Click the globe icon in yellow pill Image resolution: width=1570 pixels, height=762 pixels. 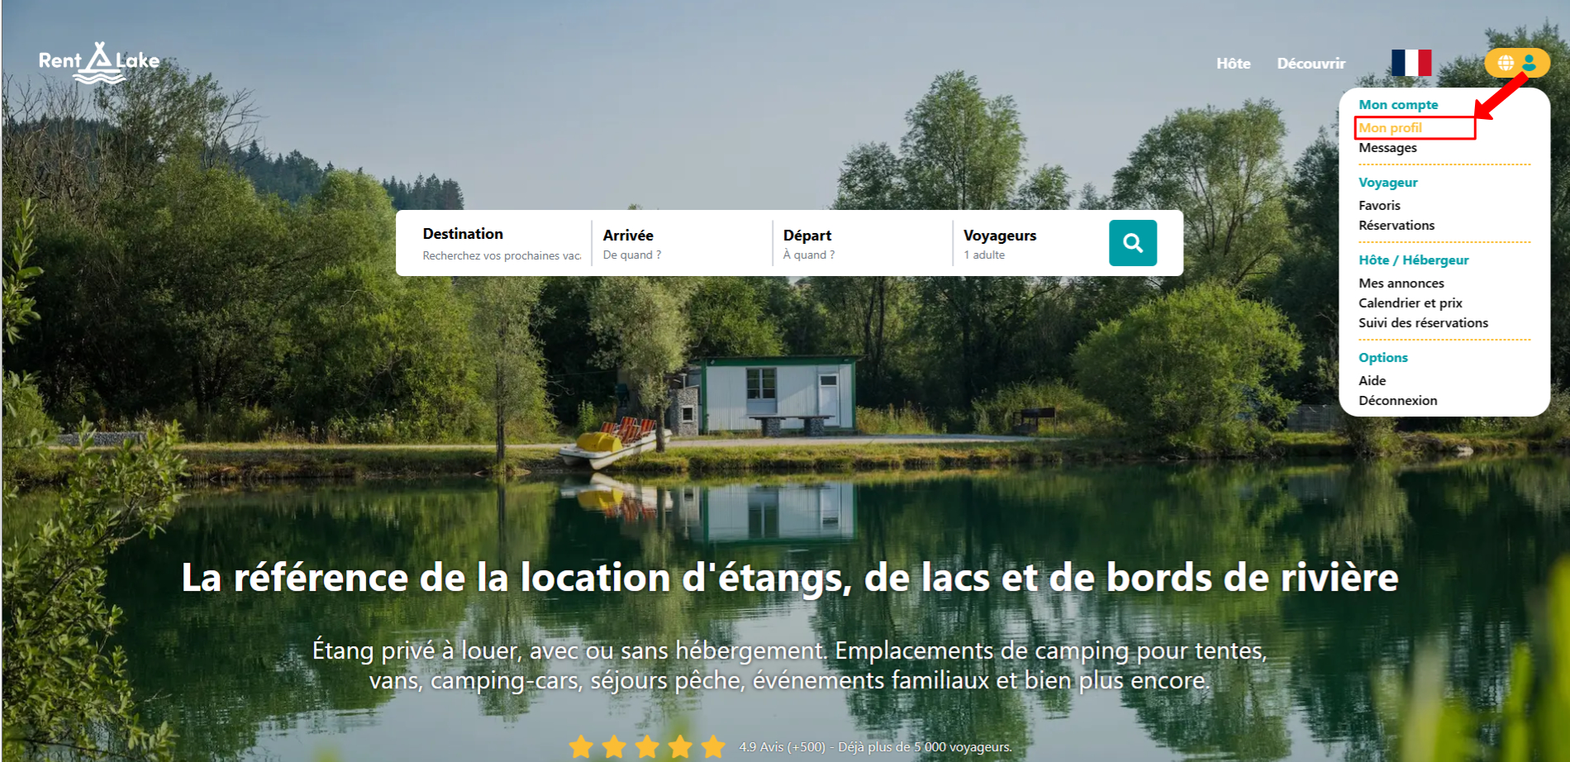(x=1506, y=63)
